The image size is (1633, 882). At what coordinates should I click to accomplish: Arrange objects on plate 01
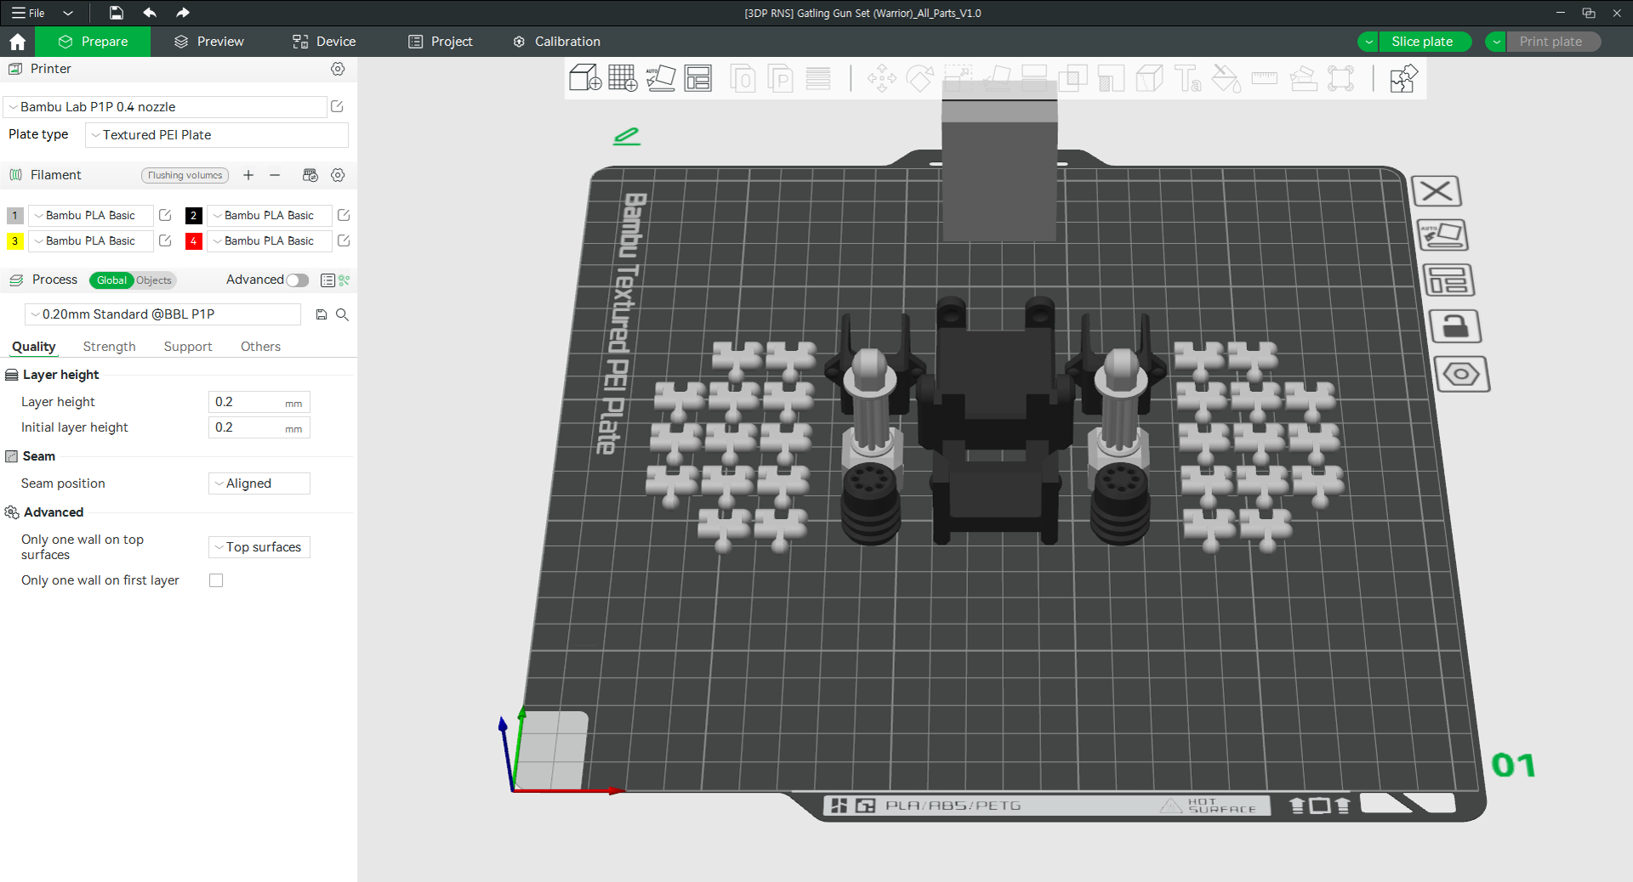[1448, 280]
